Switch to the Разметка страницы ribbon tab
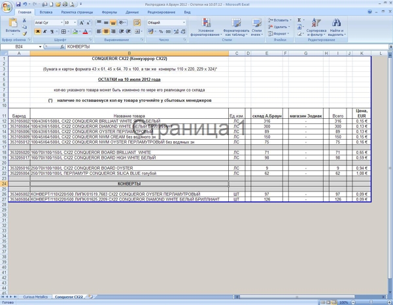This screenshot has height=305, width=393. pyautogui.click(x=77, y=12)
